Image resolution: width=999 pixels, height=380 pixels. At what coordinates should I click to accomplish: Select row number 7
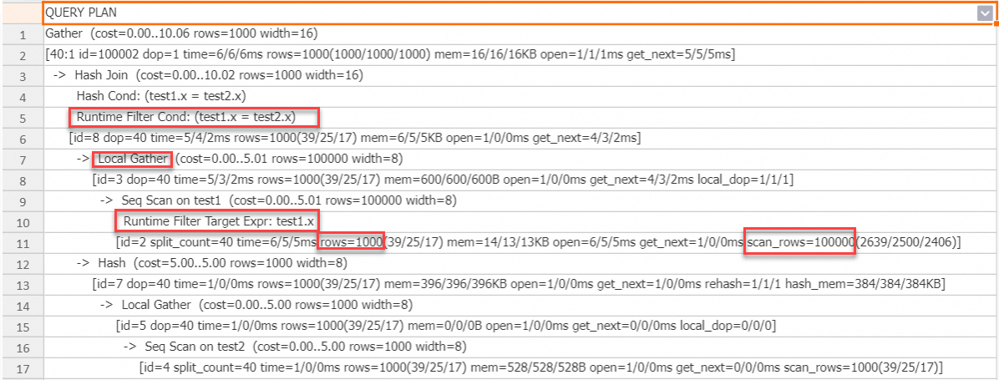[21, 159]
